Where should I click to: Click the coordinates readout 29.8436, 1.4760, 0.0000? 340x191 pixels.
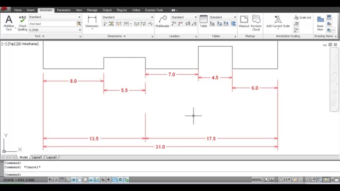[19, 180]
